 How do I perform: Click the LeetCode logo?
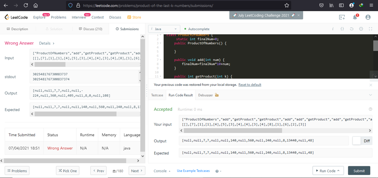click(16, 17)
